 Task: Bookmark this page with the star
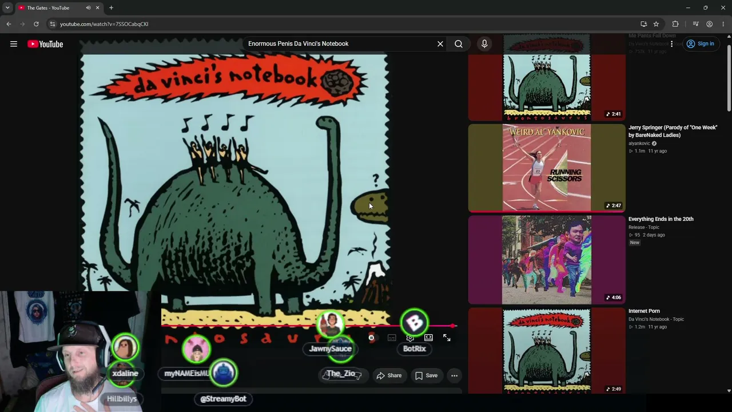tap(656, 24)
